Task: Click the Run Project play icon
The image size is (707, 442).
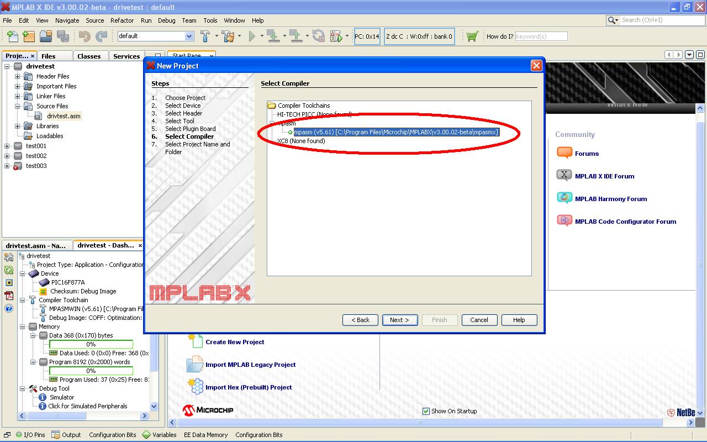Action: click(x=252, y=36)
